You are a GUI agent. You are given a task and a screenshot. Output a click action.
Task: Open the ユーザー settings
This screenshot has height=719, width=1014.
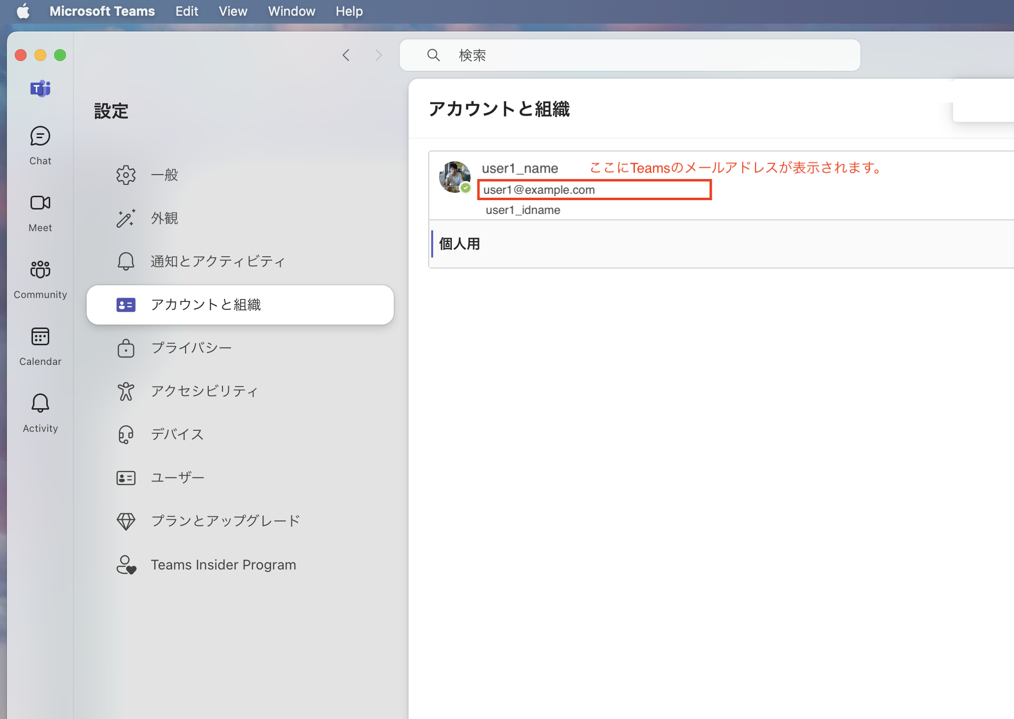pos(240,478)
